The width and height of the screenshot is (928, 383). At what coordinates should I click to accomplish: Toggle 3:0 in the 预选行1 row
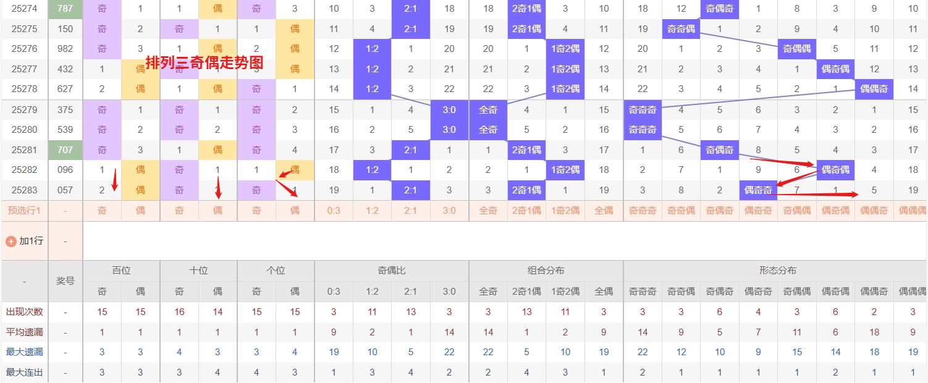(449, 211)
